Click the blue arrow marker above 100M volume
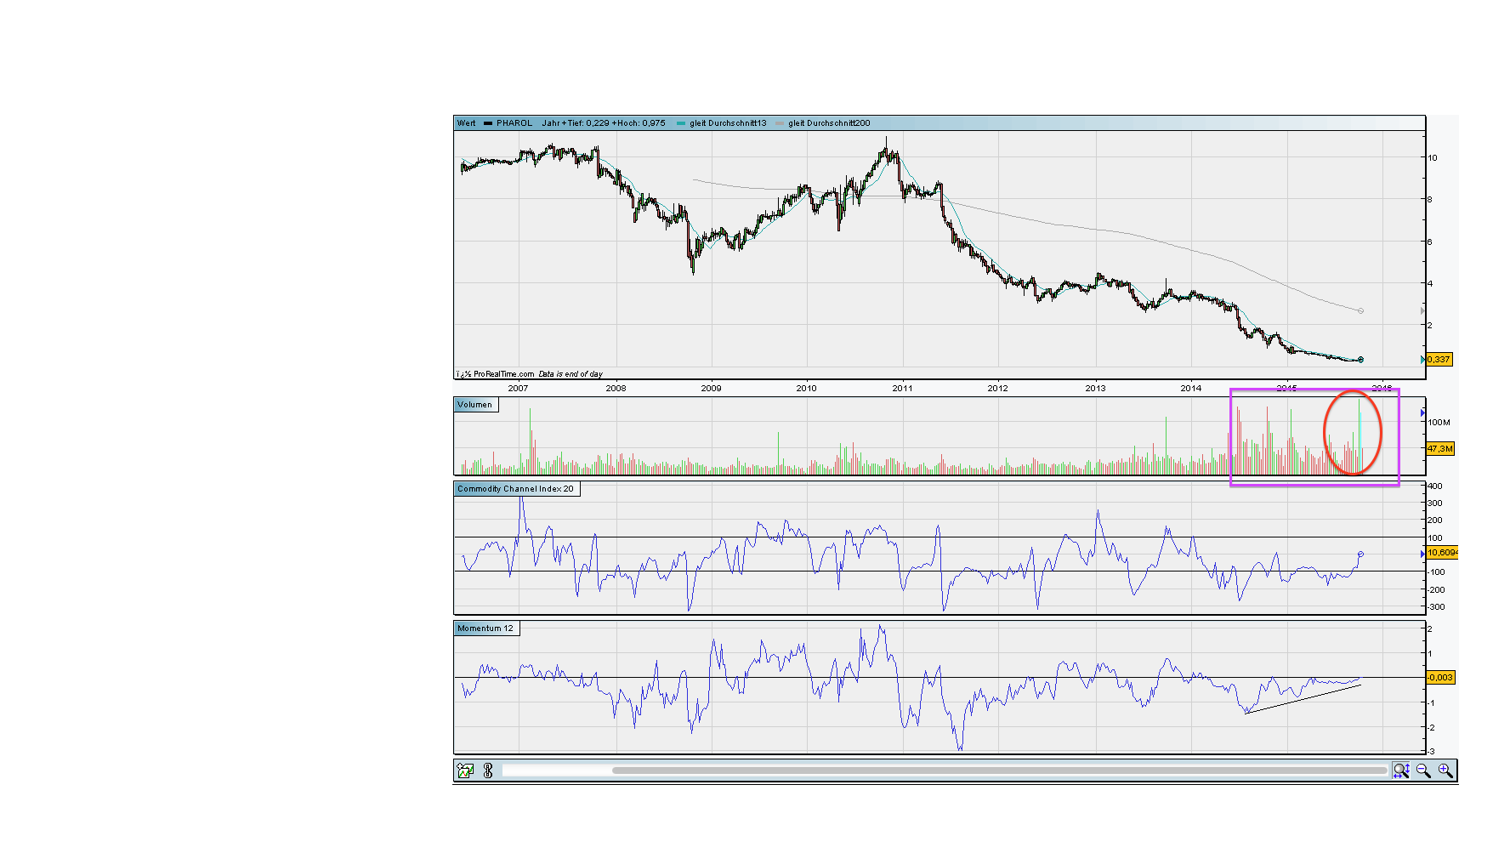This screenshot has width=1510, height=853. 1422,413
